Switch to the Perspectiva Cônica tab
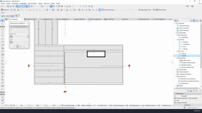Viewport: 202px width, 113px height. pos(144,19)
